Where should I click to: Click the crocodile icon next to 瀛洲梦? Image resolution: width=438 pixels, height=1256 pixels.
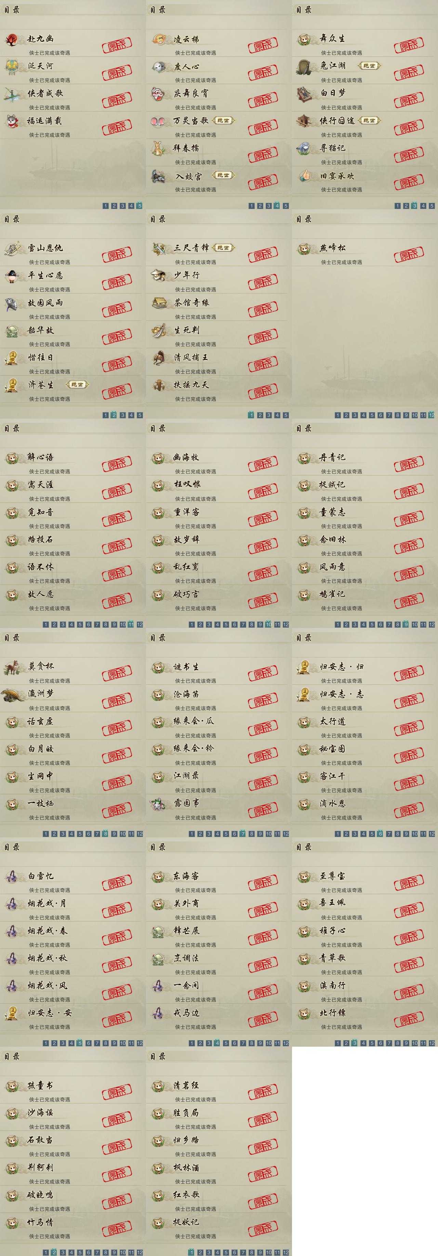[x=13, y=695]
